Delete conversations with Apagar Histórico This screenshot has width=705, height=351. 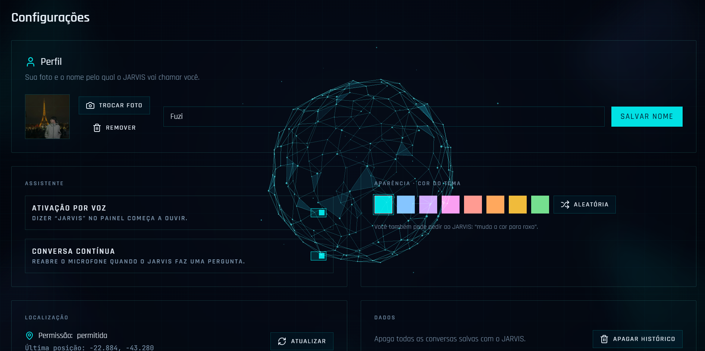coord(637,339)
